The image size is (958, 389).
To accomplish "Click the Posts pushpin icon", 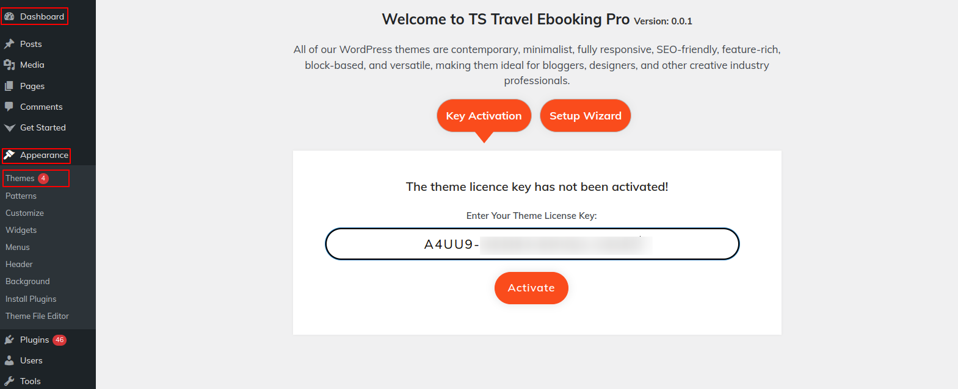I will pos(9,44).
